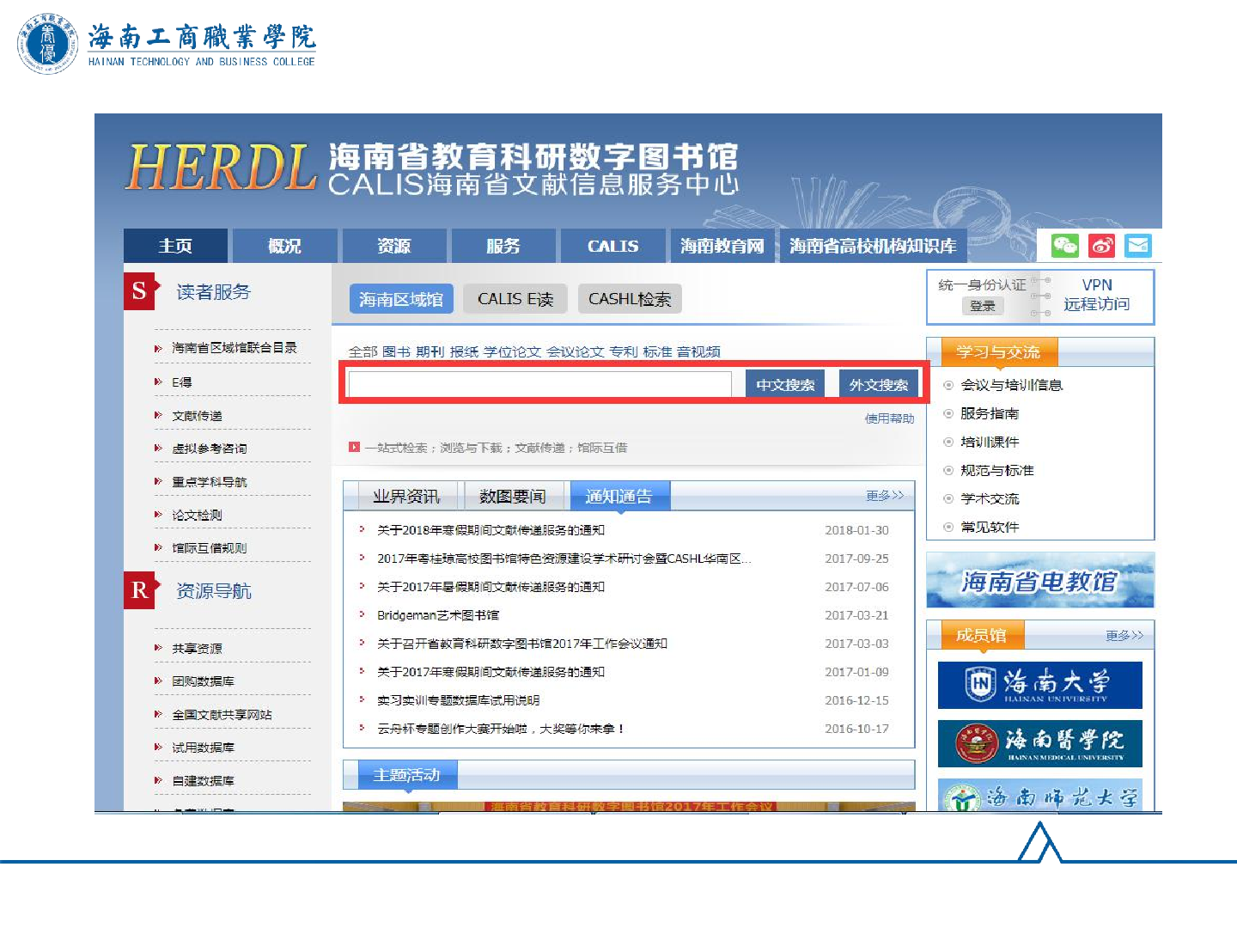The image size is (1237, 928).
Task: Click the WeChat icon
Action: (x=1065, y=246)
